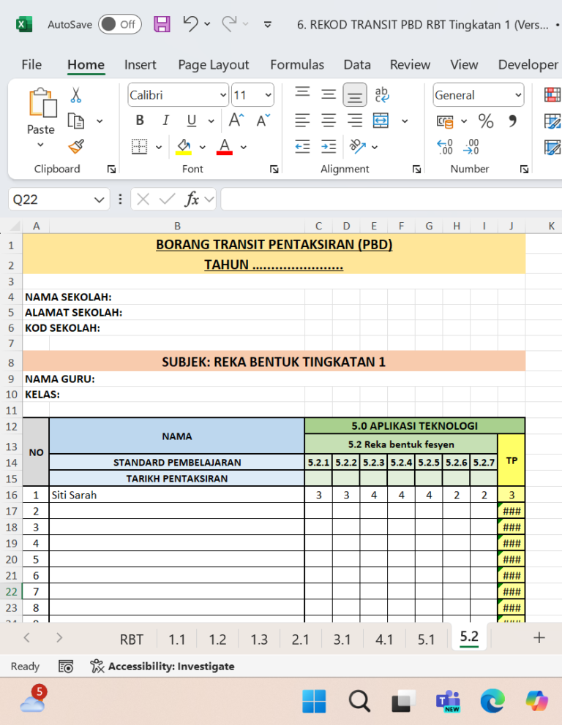Click Accessibility: Investigate in status bar

[x=162, y=667]
